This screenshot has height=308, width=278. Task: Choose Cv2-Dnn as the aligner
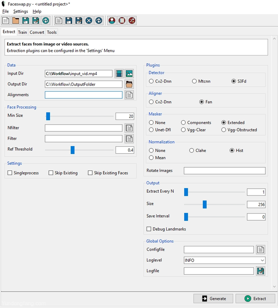(x=160, y=102)
